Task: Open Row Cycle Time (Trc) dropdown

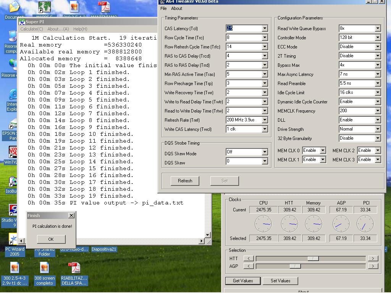Action: [x=265, y=37]
